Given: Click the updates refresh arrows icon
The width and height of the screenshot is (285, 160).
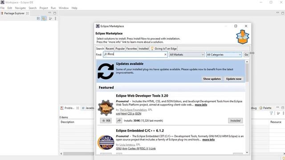Looking at the screenshot, I should [106, 71].
